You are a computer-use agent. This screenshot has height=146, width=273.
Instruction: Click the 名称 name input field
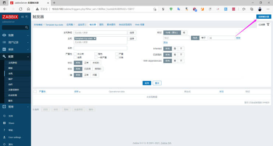click(100, 48)
